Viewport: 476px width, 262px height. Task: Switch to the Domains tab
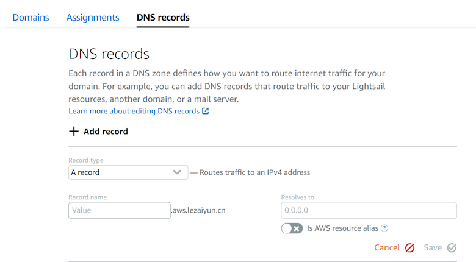31,18
